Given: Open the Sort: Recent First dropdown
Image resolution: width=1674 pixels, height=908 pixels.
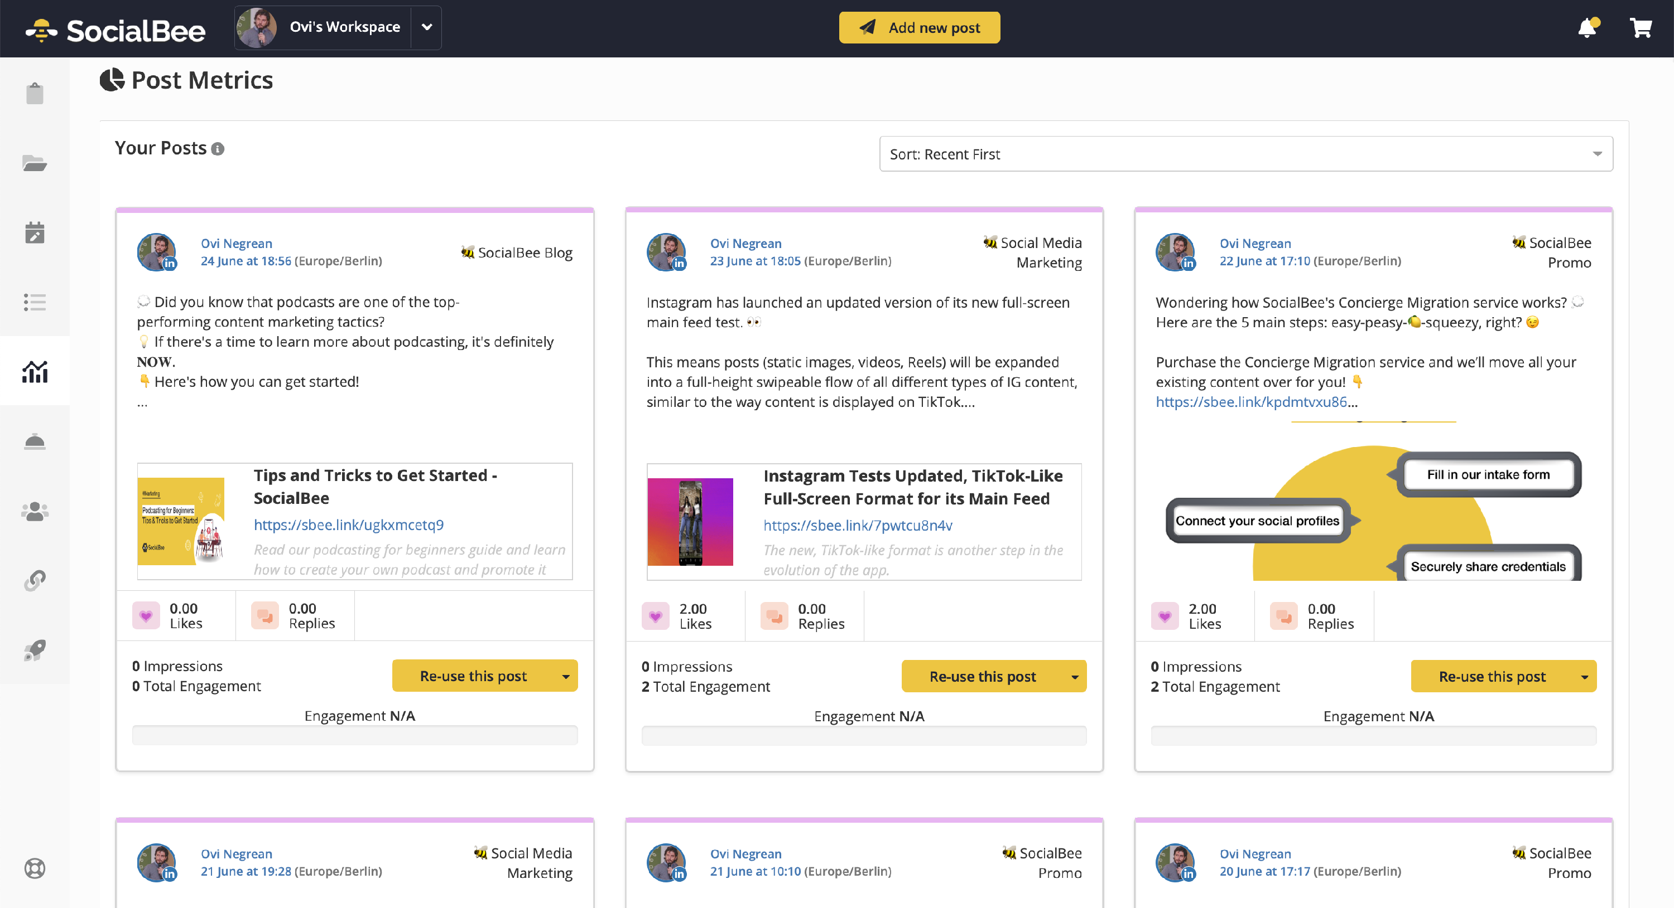Looking at the screenshot, I should 1246,154.
